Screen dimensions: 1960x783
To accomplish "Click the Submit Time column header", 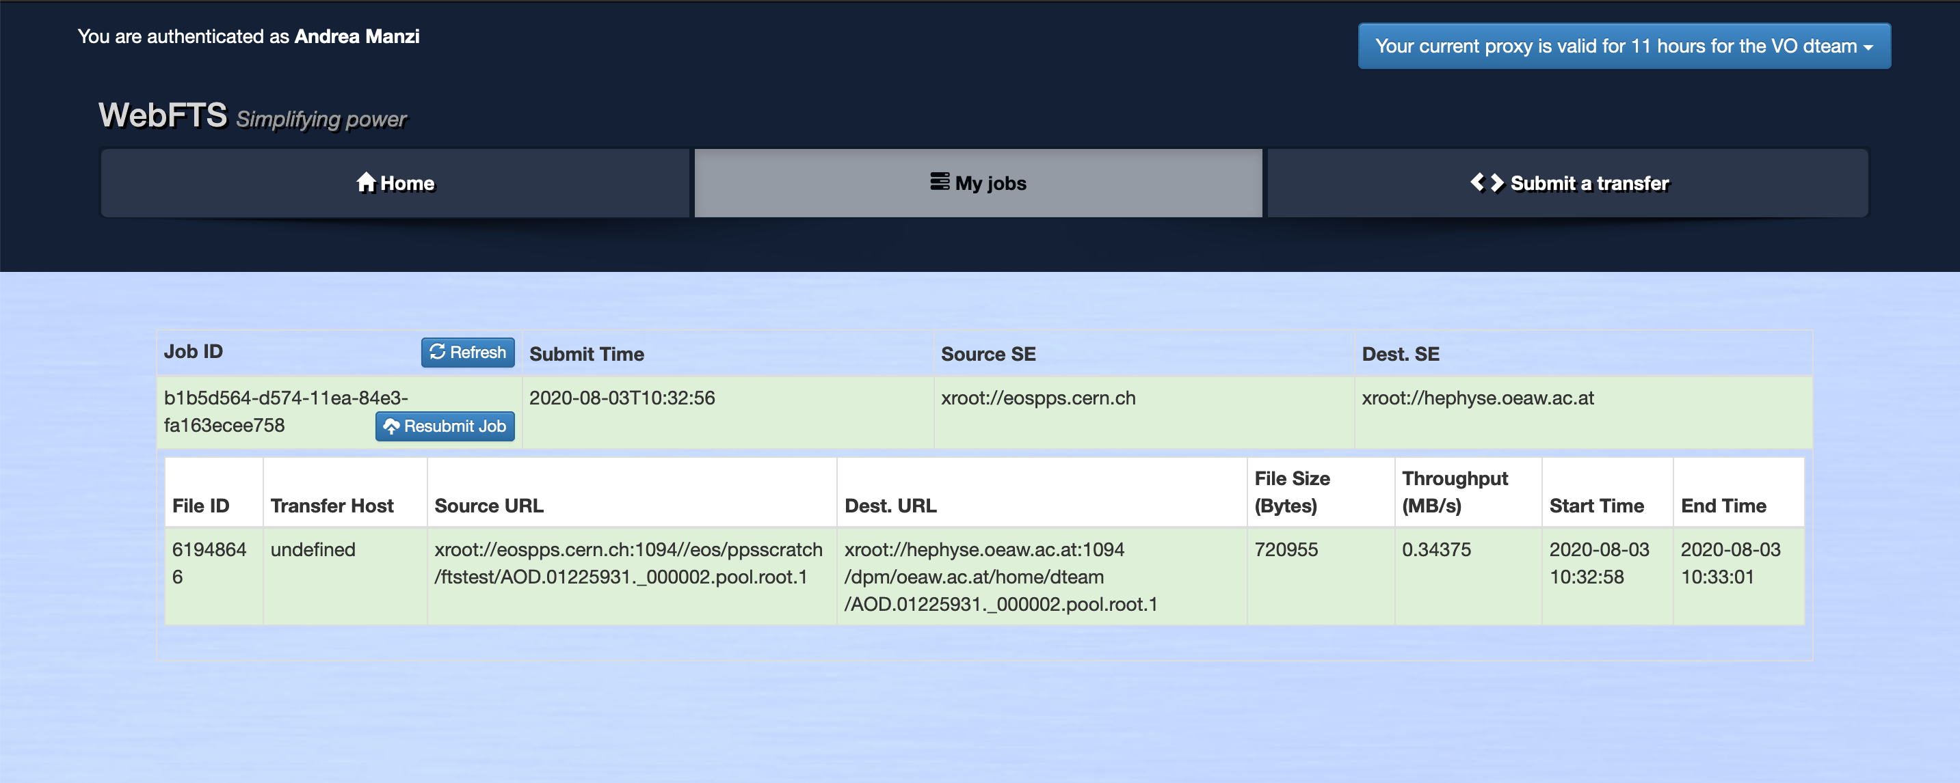I will (x=586, y=354).
